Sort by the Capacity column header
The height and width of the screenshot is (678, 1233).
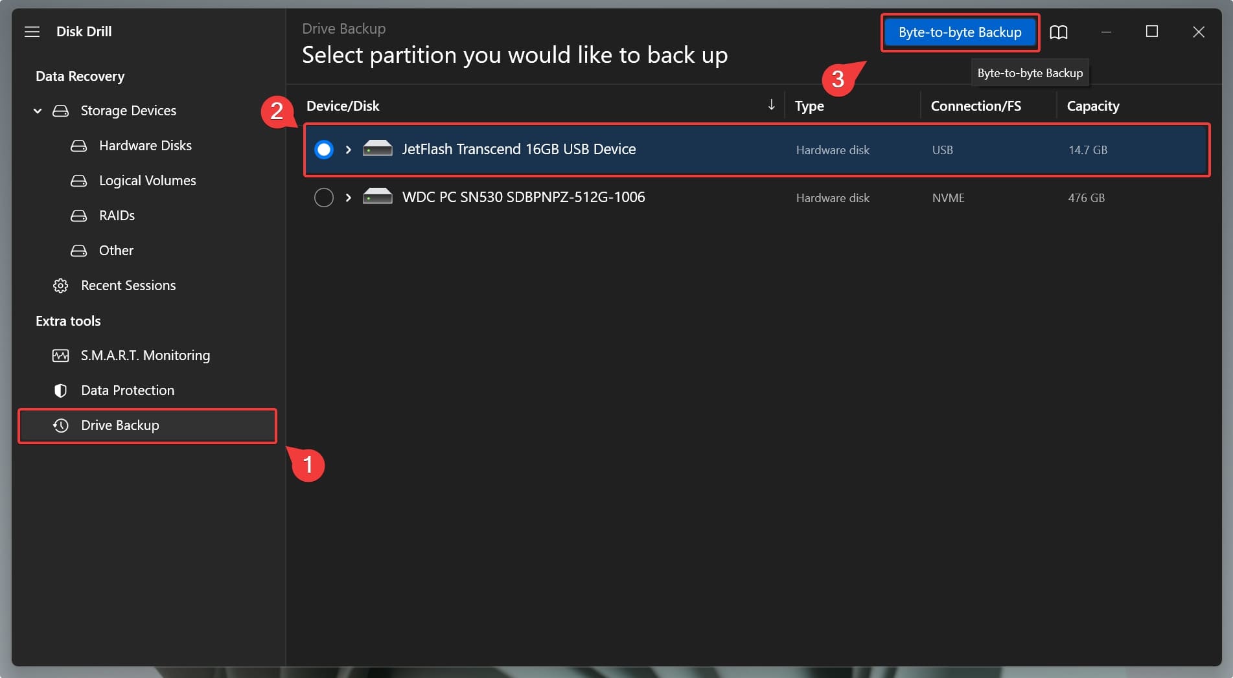click(x=1093, y=106)
